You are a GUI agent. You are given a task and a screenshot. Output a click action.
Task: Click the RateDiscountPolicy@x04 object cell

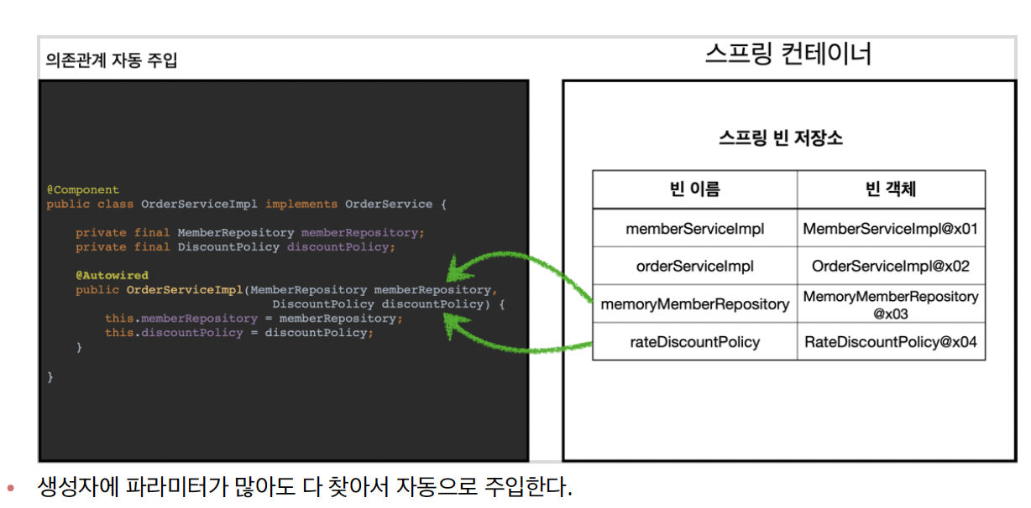coord(891,342)
